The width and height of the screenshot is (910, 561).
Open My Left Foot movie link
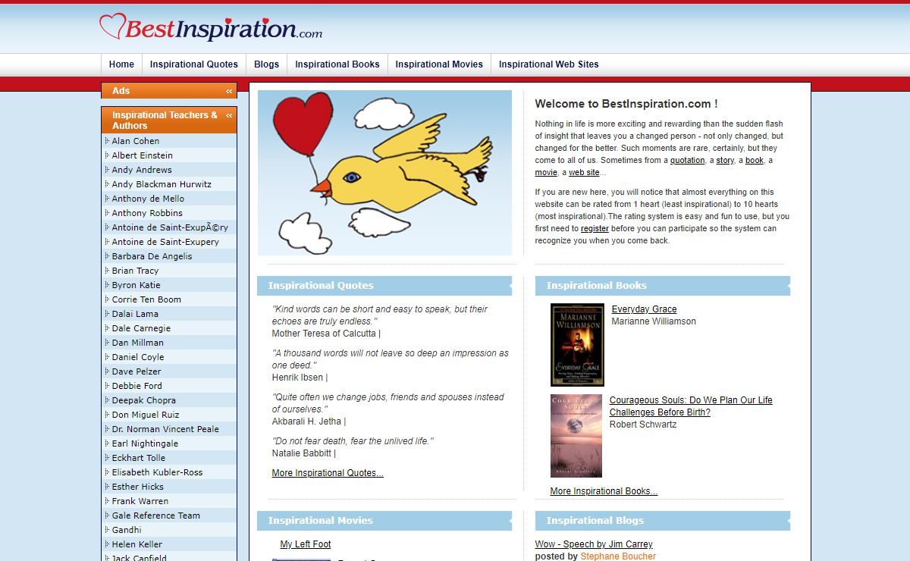tap(306, 544)
